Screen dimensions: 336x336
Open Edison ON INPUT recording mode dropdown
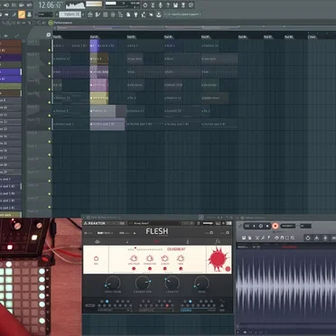tap(288, 226)
